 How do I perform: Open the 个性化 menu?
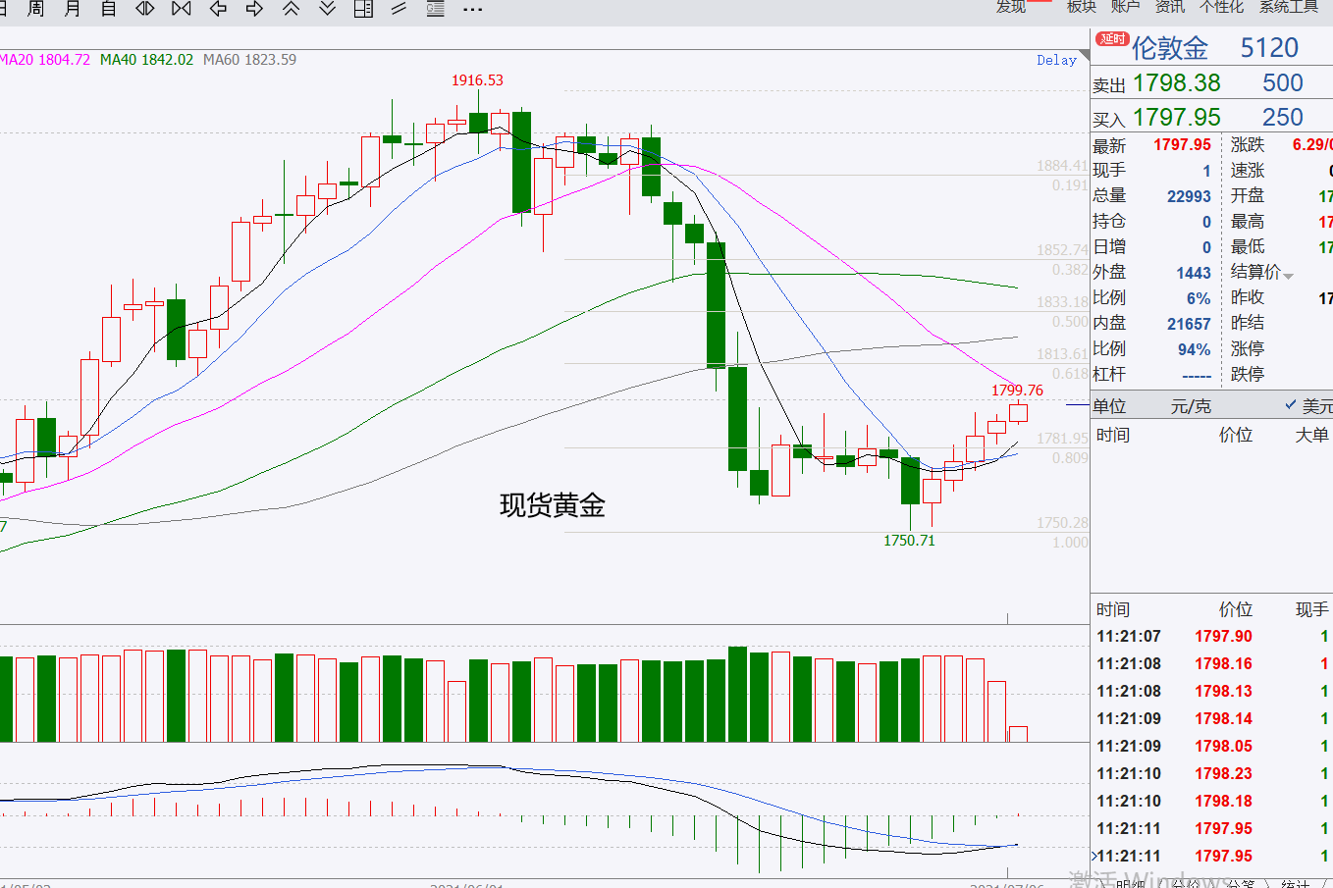(1222, 7)
